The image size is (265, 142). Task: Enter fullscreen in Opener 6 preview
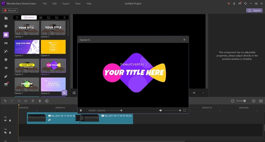[185, 111]
